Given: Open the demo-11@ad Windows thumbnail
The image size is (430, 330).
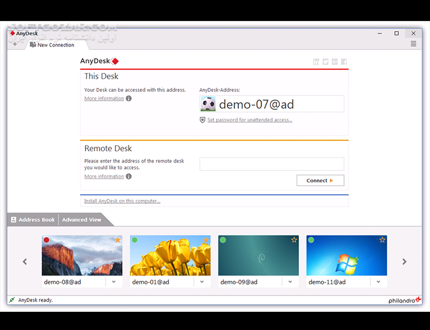Looking at the screenshot, I should 347,255.
